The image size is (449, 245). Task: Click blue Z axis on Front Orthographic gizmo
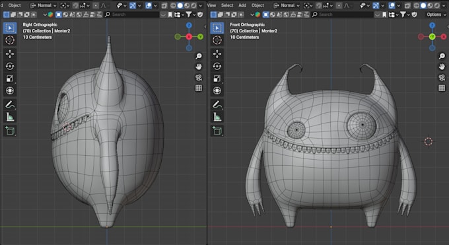[x=432, y=26]
